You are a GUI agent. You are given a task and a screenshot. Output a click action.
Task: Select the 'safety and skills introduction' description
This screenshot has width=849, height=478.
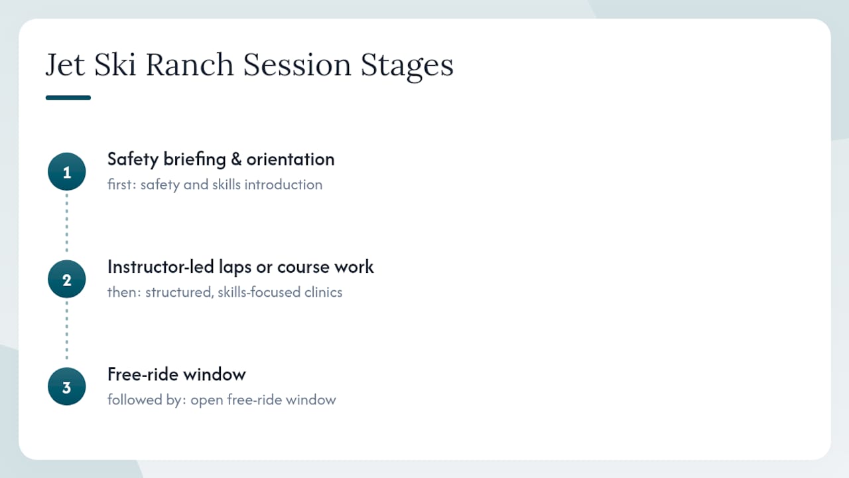[231, 185]
